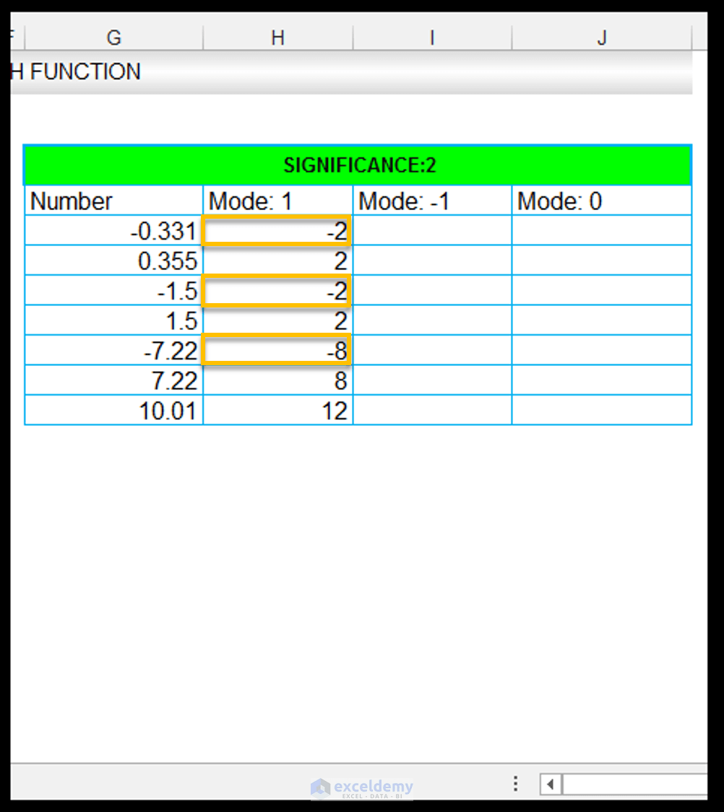Select column header G
This screenshot has height=812, width=724.
113,36
